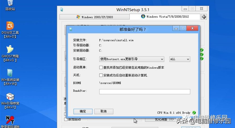The height and width of the screenshot is (128, 235).
Task: Enable auto restart after successful install
Action: point(101,75)
